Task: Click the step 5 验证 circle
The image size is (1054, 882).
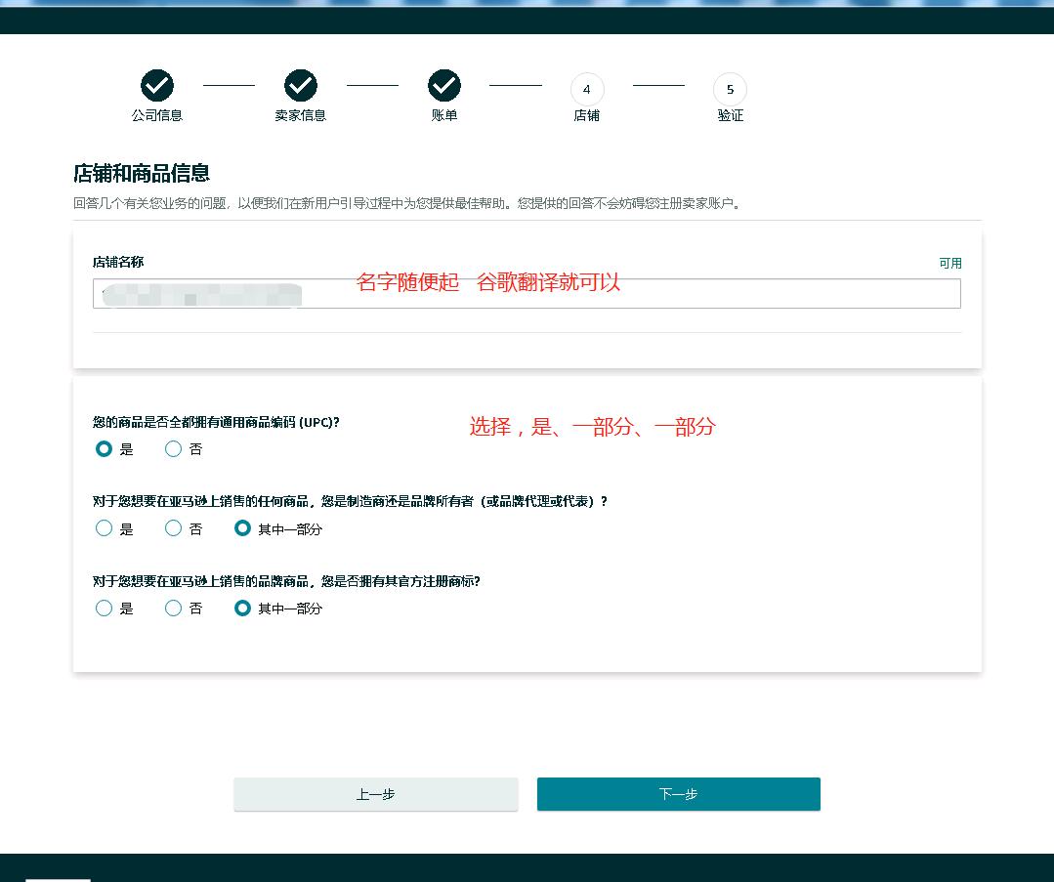Action: (731, 89)
